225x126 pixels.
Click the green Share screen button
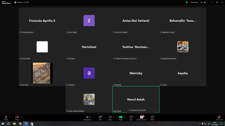[x=121, y=118]
